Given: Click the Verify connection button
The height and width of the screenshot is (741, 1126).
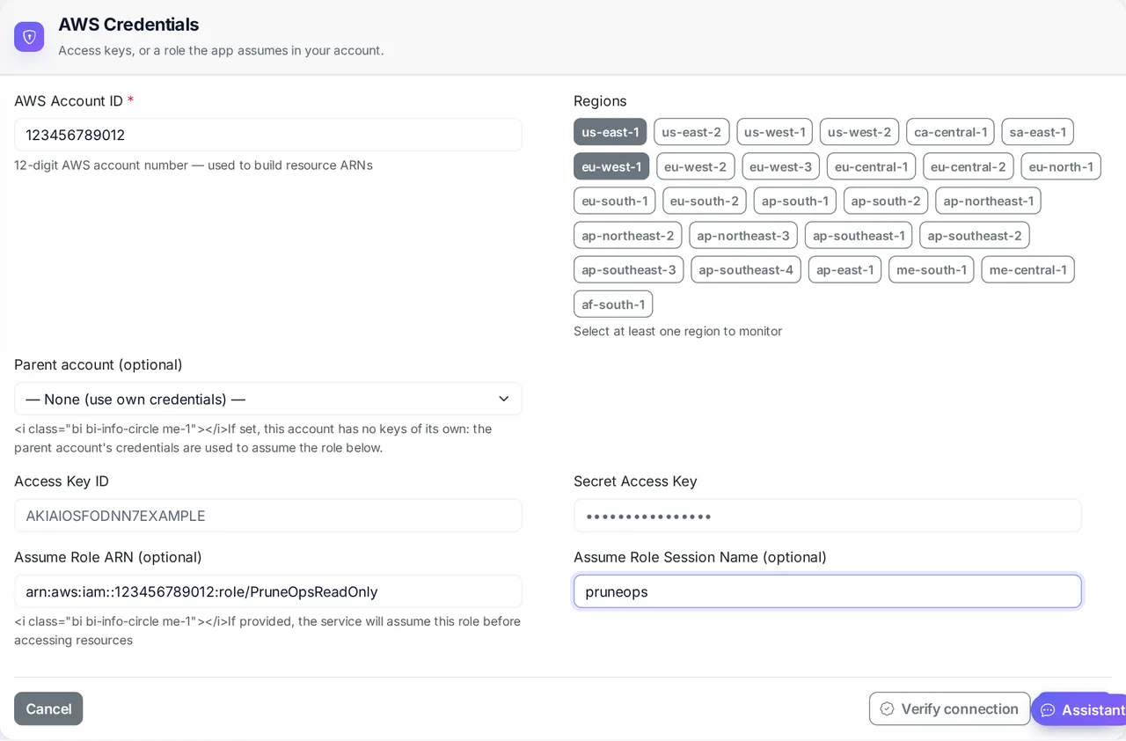Looking at the screenshot, I should (x=949, y=708).
